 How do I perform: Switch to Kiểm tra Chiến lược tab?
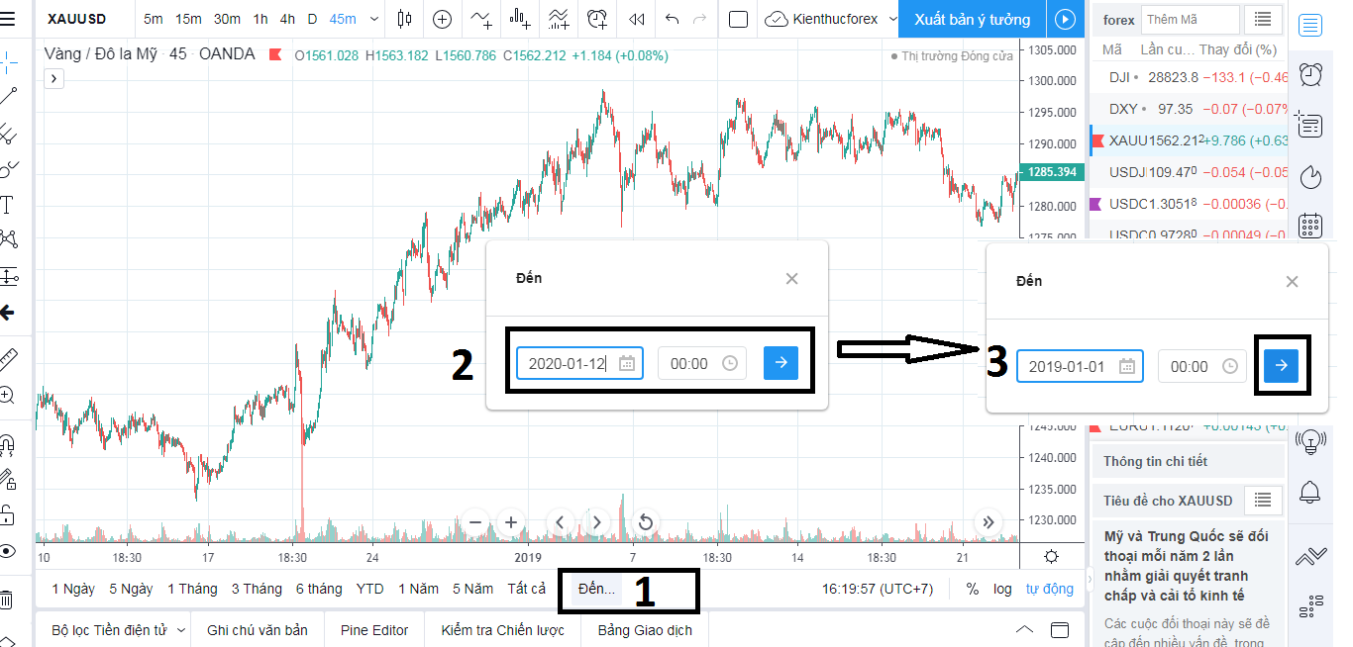(x=503, y=630)
